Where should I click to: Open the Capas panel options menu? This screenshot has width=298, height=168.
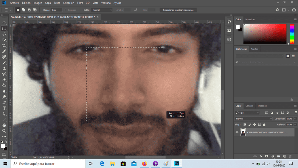295,106
